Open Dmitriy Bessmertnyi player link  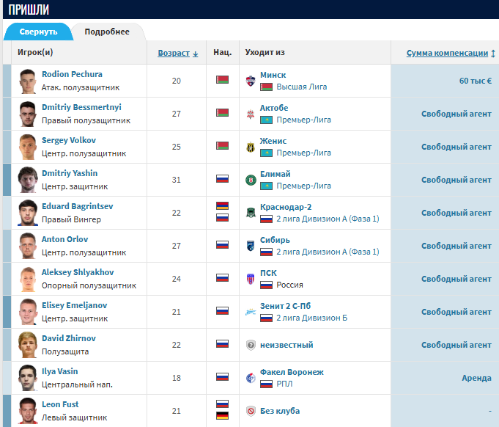click(81, 107)
